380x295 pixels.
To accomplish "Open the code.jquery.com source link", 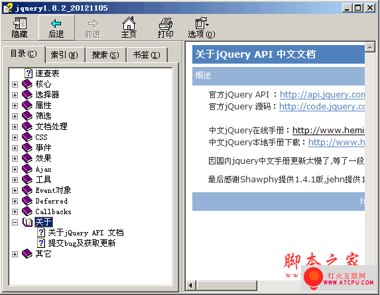I will pyautogui.click(x=322, y=107).
